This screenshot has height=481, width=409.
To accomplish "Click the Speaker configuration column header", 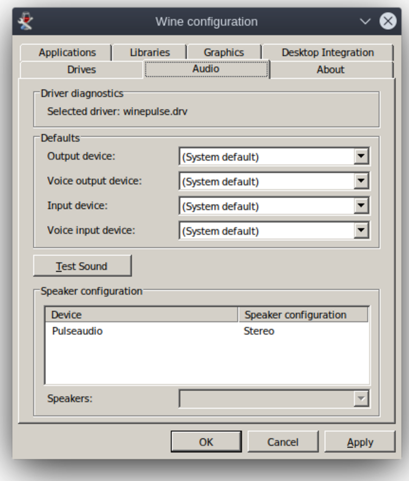I will click(x=303, y=315).
